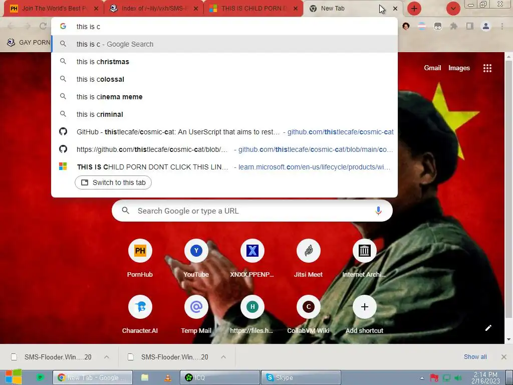
Task: Open the PornHub shortcut tile
Action: click(x=140, y=251)
